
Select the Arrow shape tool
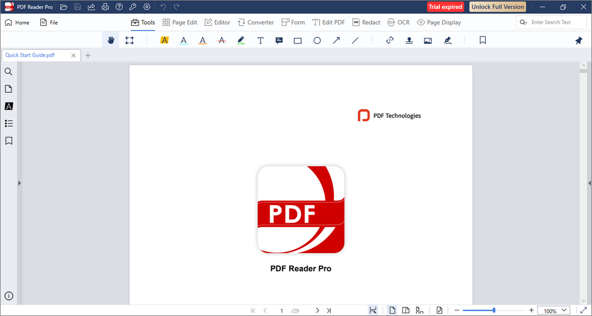coord(336,40)
